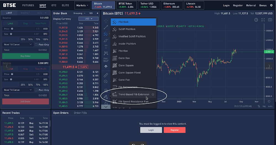Expand more order types arrow after OCO

(x=46, y=13)
